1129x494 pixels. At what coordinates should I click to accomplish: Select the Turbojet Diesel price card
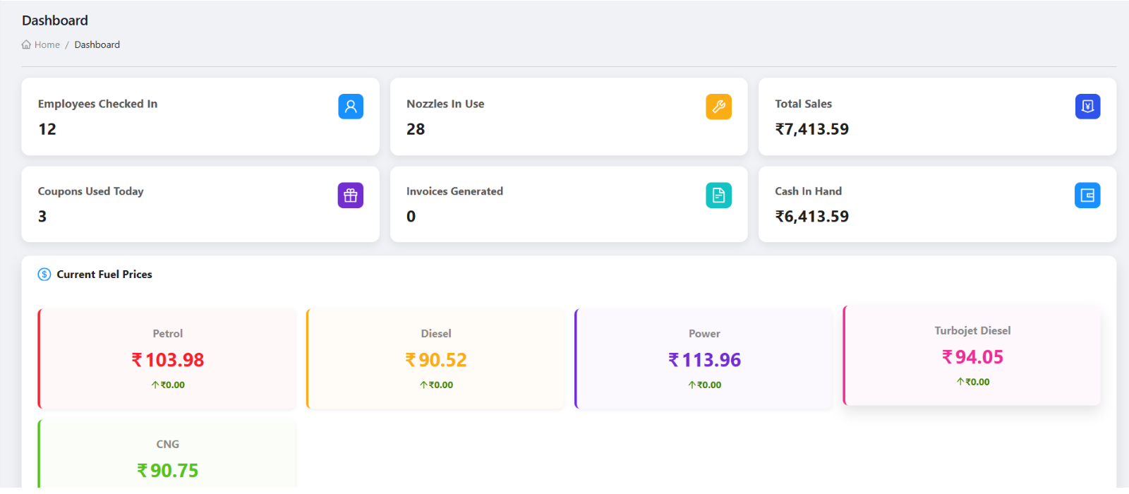[972, 356]
